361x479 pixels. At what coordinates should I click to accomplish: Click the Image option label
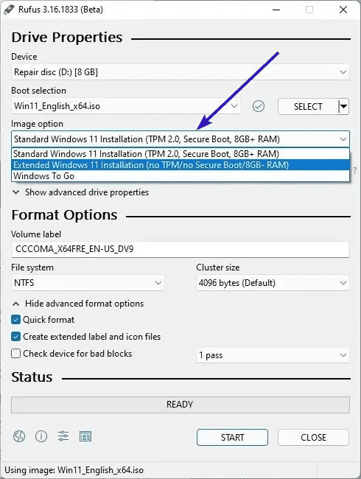click(x=38, y=124)
